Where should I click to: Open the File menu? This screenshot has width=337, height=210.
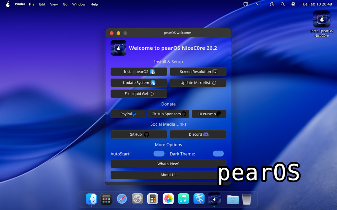pyautogui.click(x=32, y=4)
